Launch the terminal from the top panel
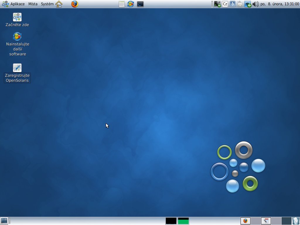 140,4
